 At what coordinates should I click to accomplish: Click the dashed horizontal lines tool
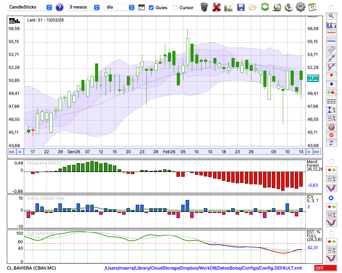331,101
